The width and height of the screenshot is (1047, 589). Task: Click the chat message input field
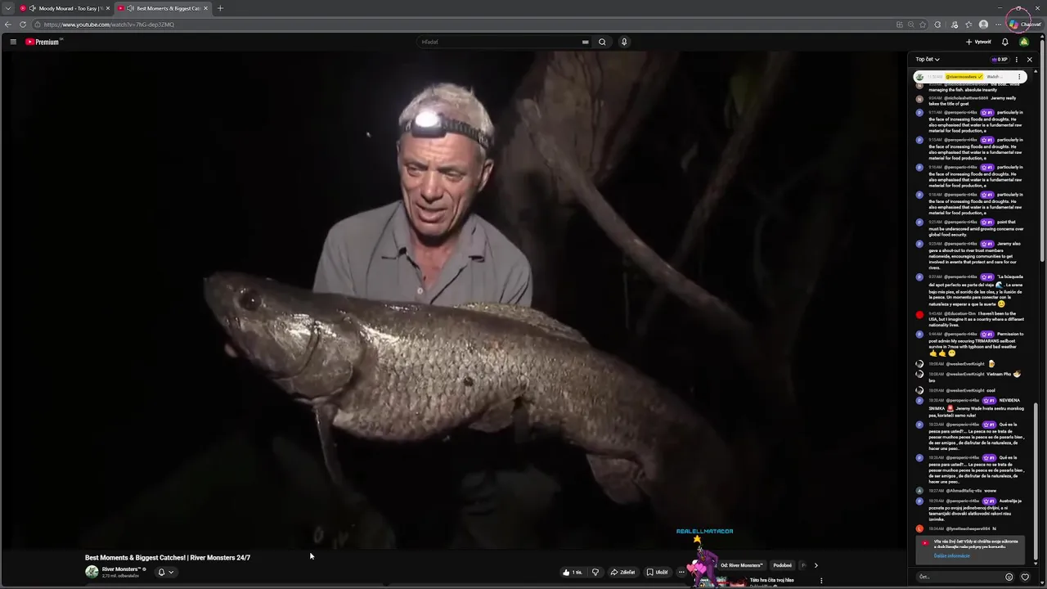point(959,577)
